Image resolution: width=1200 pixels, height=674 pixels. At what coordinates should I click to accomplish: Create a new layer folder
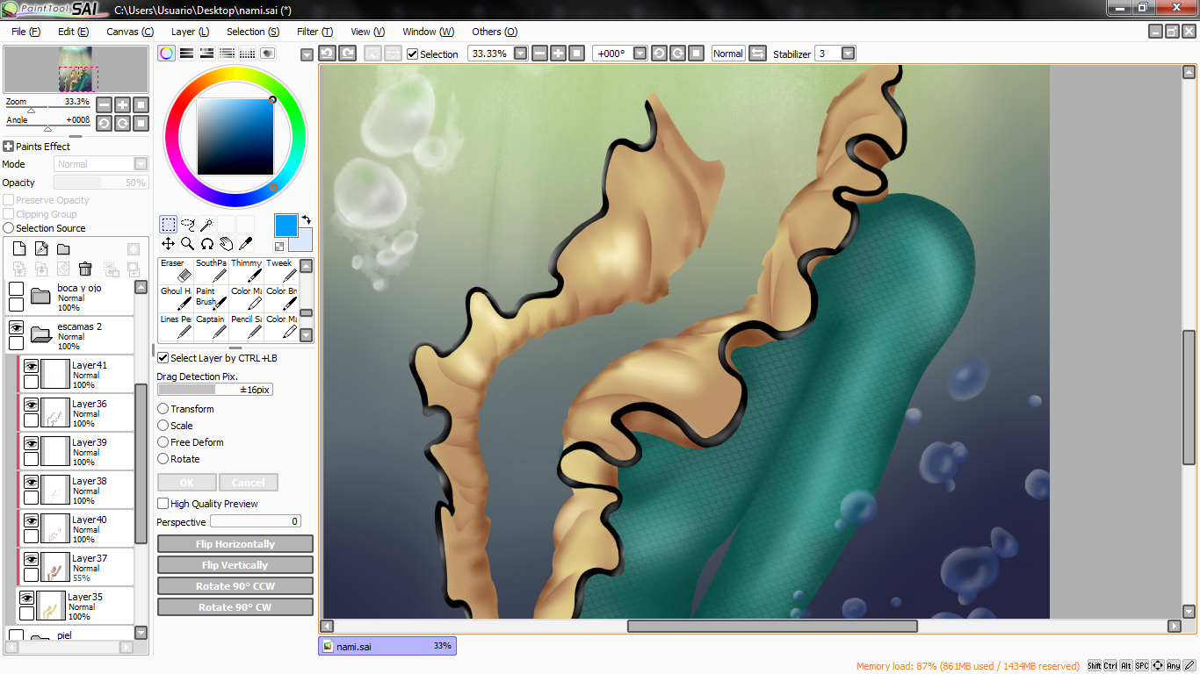pyautogui.click(x=63, y=249)
